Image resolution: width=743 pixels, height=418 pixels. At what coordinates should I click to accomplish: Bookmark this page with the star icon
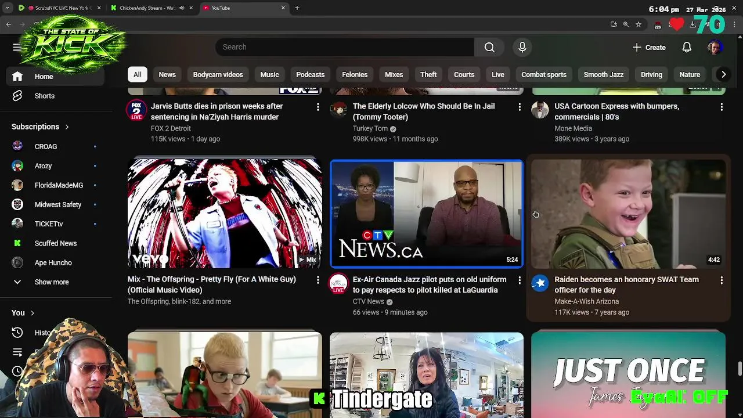(x=639, y=24)
